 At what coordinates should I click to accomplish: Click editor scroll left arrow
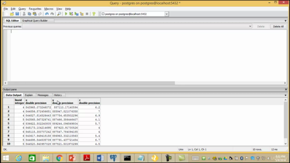(x=5, y=83)
